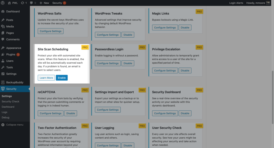Screen dimensions: 274x148
Task: Open the Security Dashboard submenu item under Settings
Action: (x=8, y=107)
